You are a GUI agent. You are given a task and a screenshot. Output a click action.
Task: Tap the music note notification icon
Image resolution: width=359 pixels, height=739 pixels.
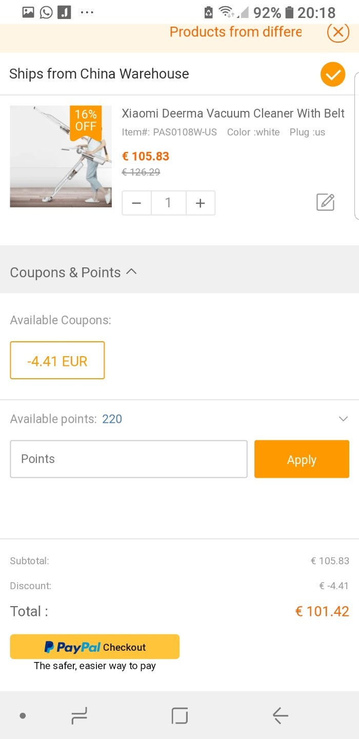click(x=64, y=12)
